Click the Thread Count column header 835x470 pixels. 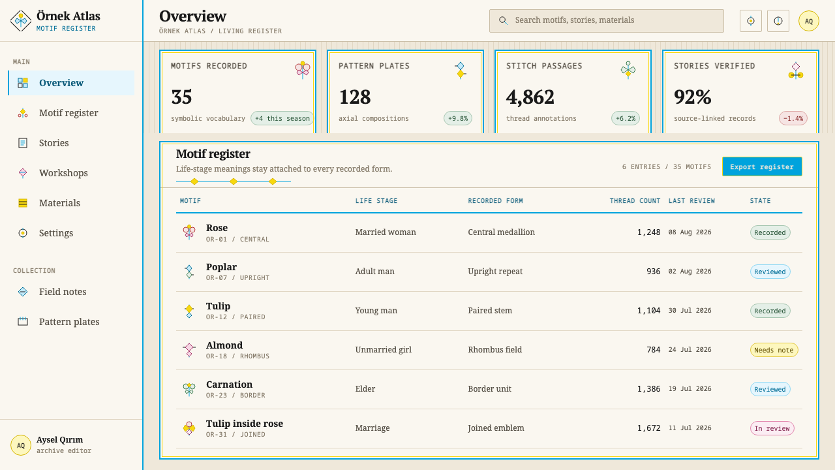pyautogui.click(x=635, y=201)
